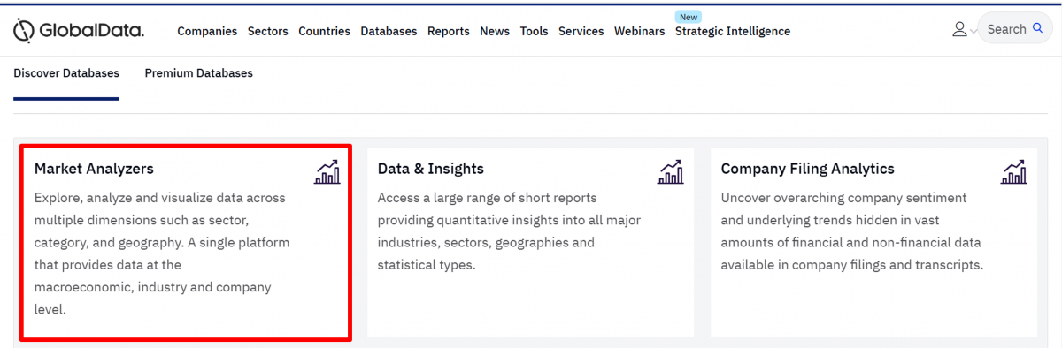The width and height of the screenshot is (1062, 348).
Task: Open the Countries menu
Action: [x=324, y=31]
